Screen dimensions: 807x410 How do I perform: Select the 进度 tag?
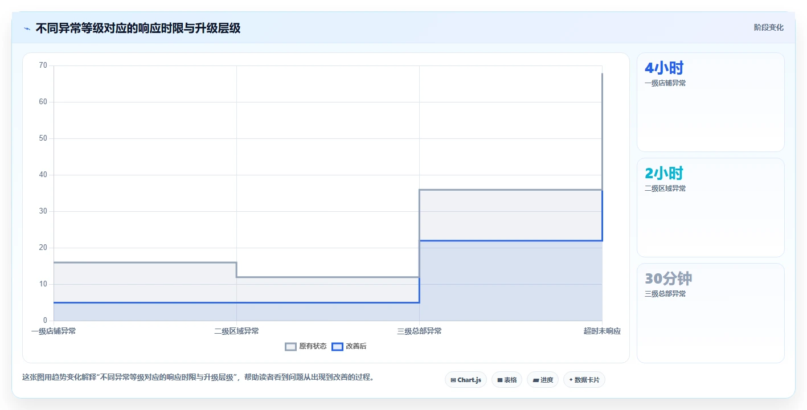543,380
